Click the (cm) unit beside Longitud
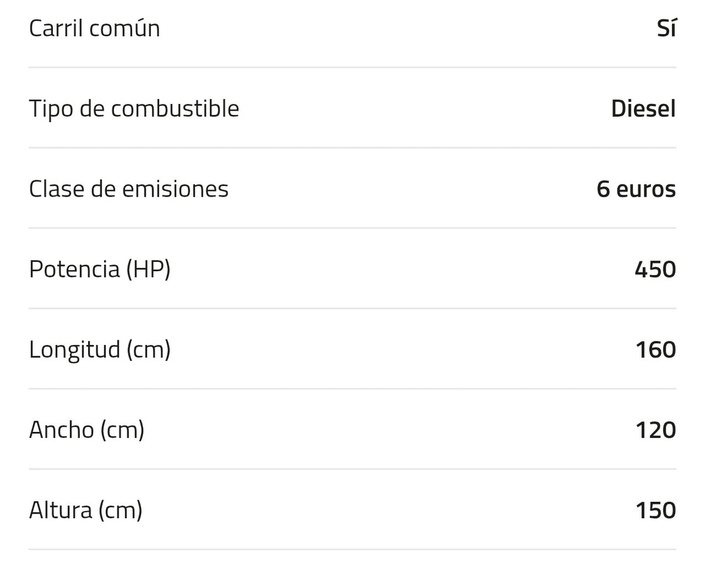 click(149, 350)
